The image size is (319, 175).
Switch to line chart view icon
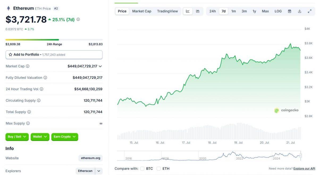point(188,11)
